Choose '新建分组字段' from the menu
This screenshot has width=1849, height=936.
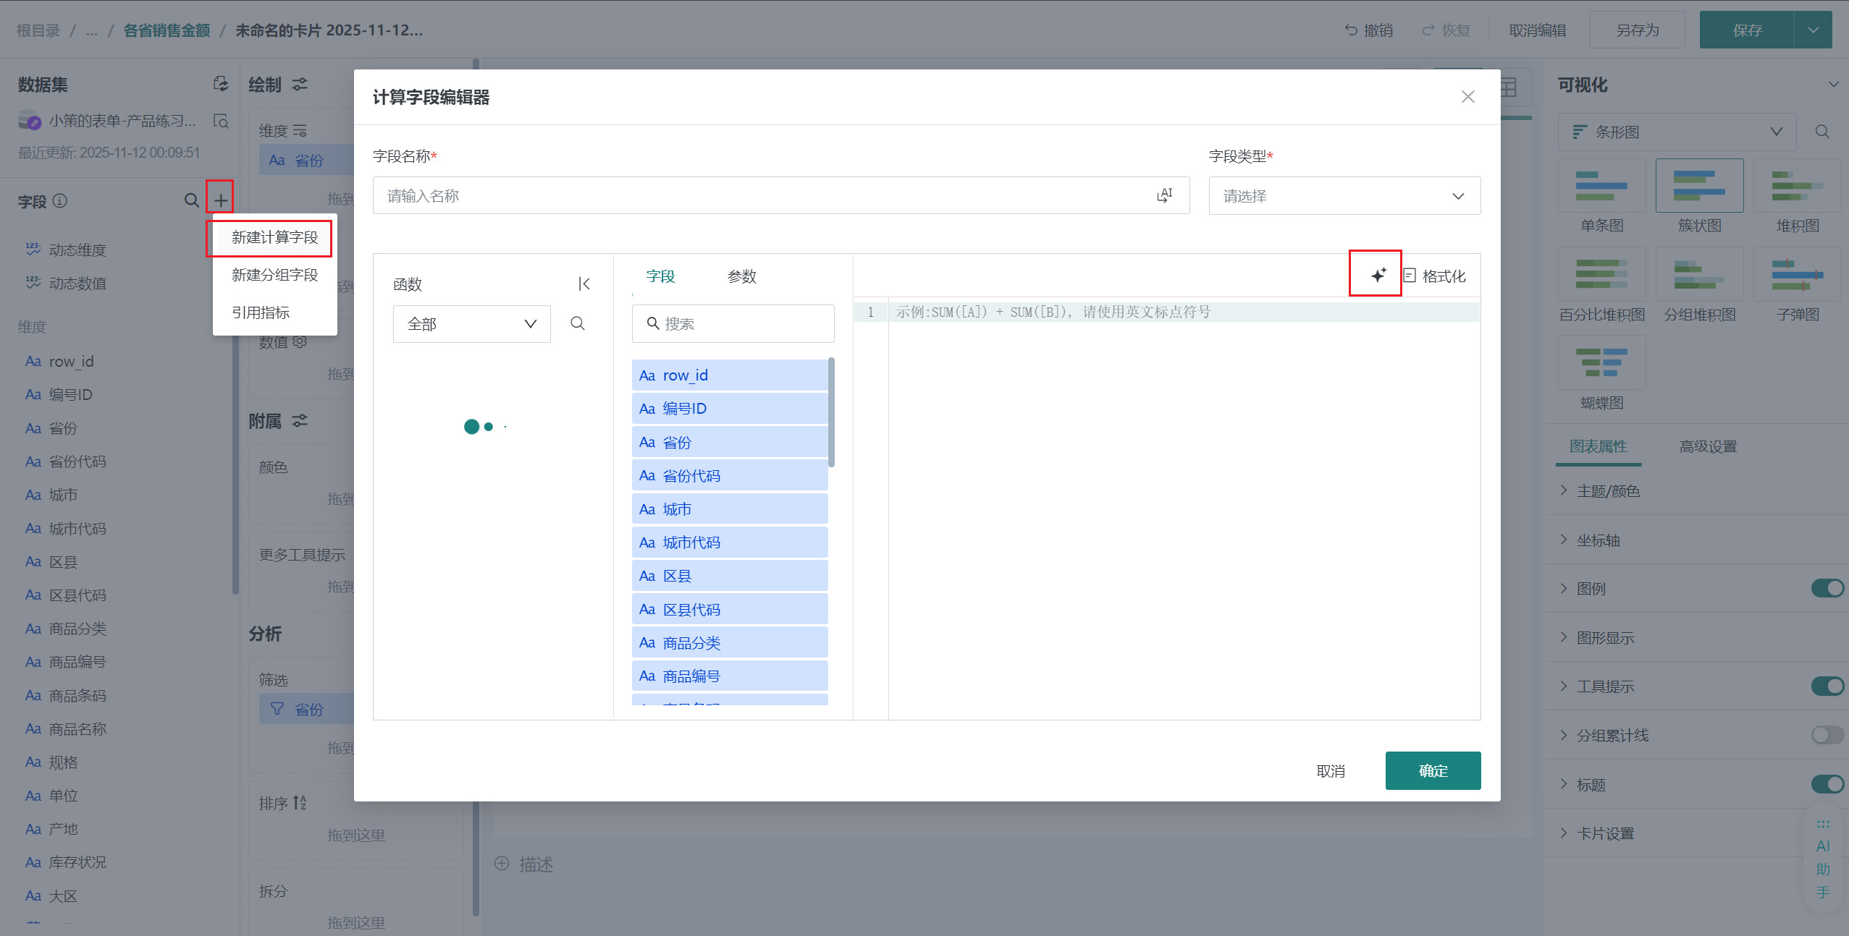(x=274, y=275)
